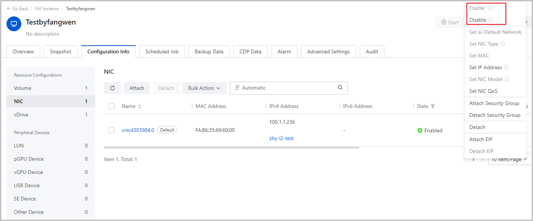Select Attach Security Group menu entry
The image size is (533, 221).
point(494,103)
